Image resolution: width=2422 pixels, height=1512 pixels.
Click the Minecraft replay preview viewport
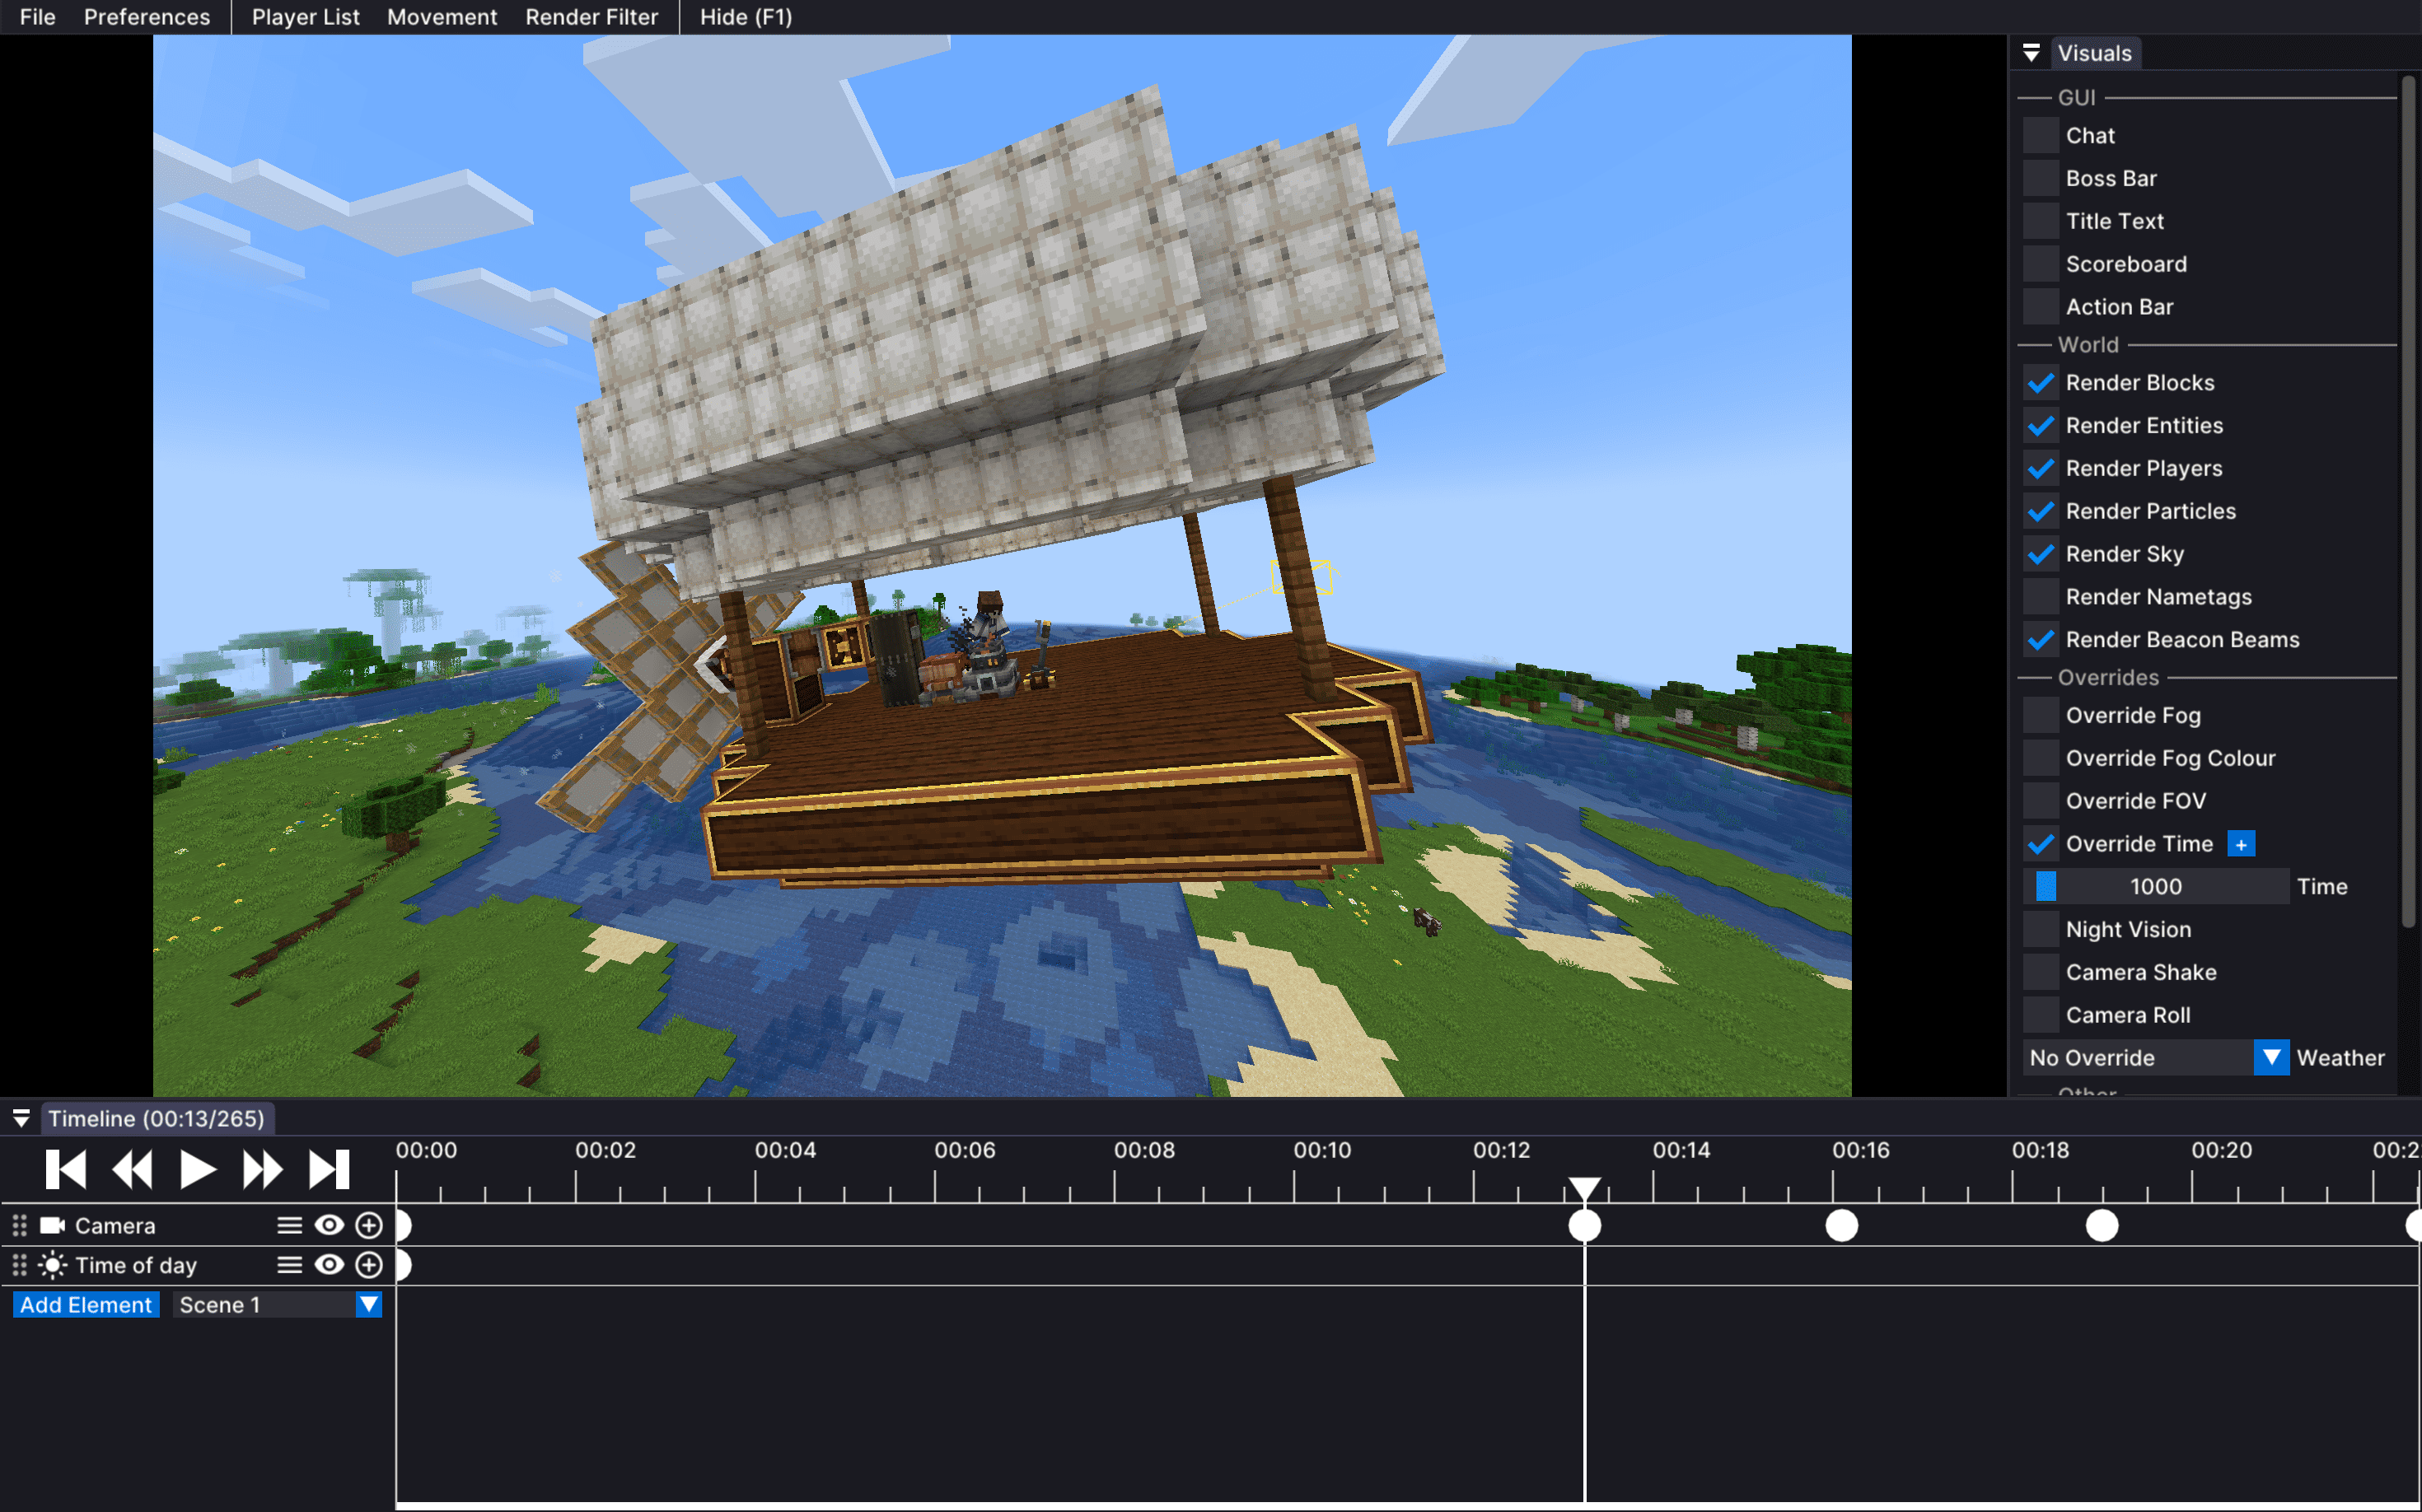pyautogui.click(x=1002, y=566)
